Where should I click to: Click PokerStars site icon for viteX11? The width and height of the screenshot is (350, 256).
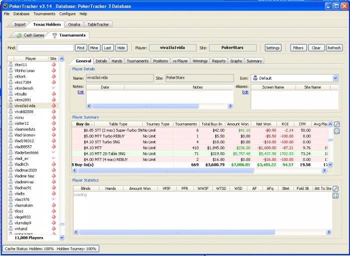click(53, 65)
